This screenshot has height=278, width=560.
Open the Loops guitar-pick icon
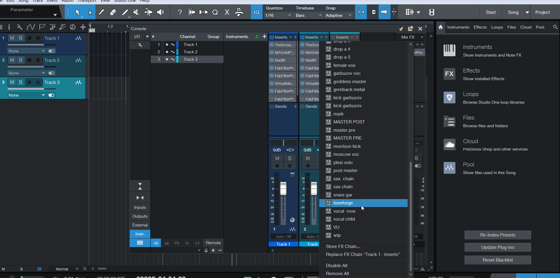tap(450, 97)
